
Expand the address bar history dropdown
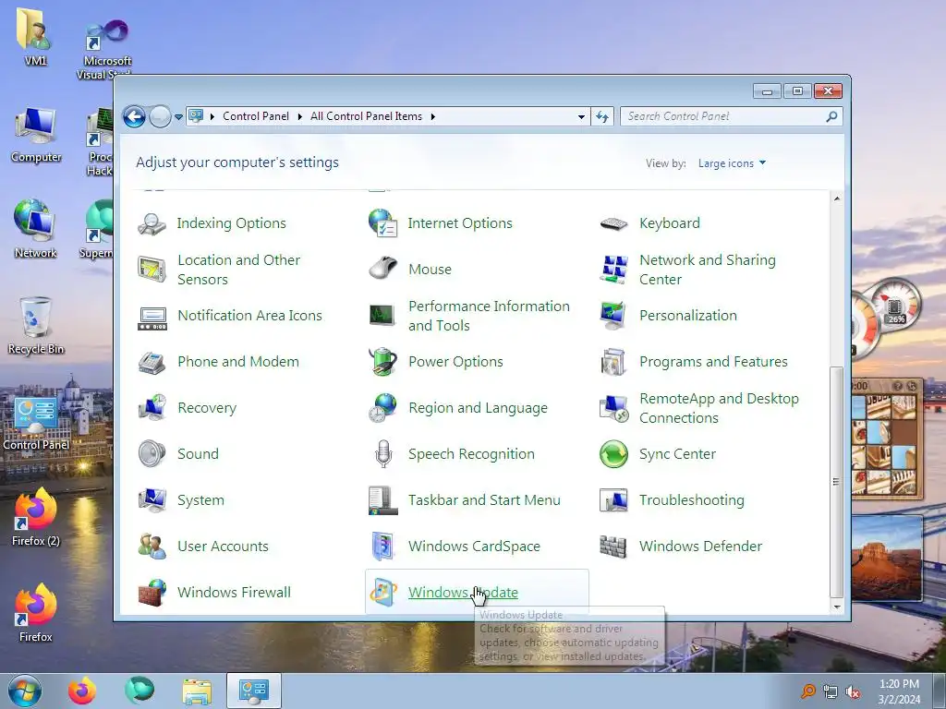[581, 116]
